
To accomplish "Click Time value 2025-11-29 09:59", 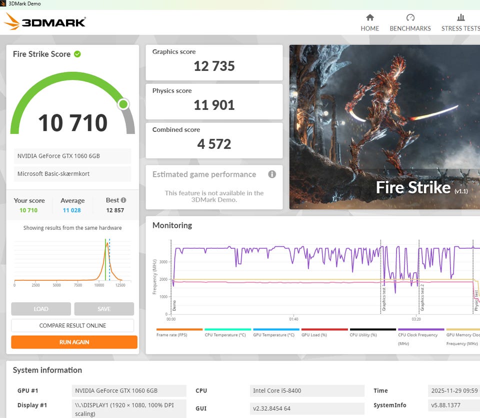I will pos(454,391).
